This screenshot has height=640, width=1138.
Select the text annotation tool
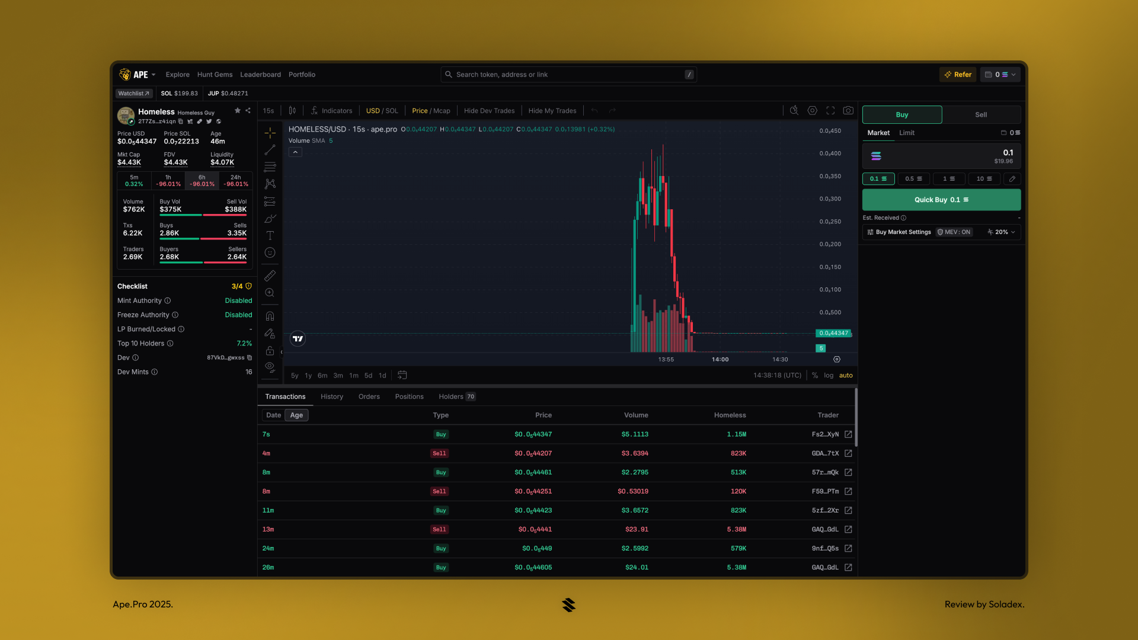pyautogui.click(x=270, y=236)
